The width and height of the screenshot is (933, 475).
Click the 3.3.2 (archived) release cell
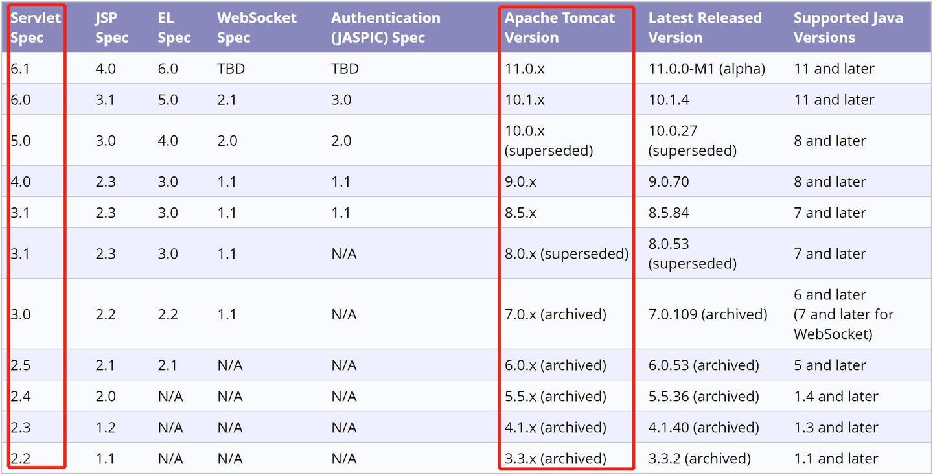click(x=699, y=459)
